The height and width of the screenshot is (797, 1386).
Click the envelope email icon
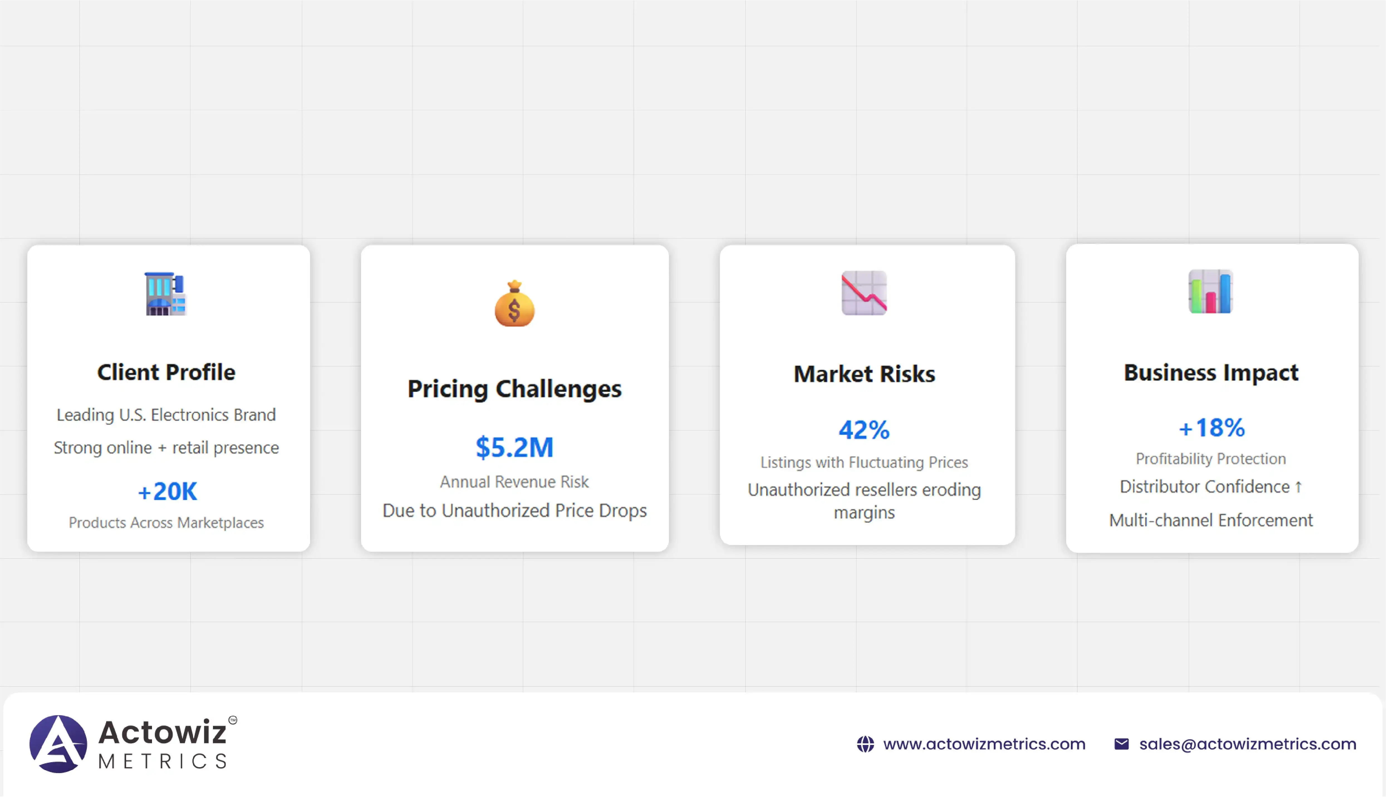[1122, 744]
